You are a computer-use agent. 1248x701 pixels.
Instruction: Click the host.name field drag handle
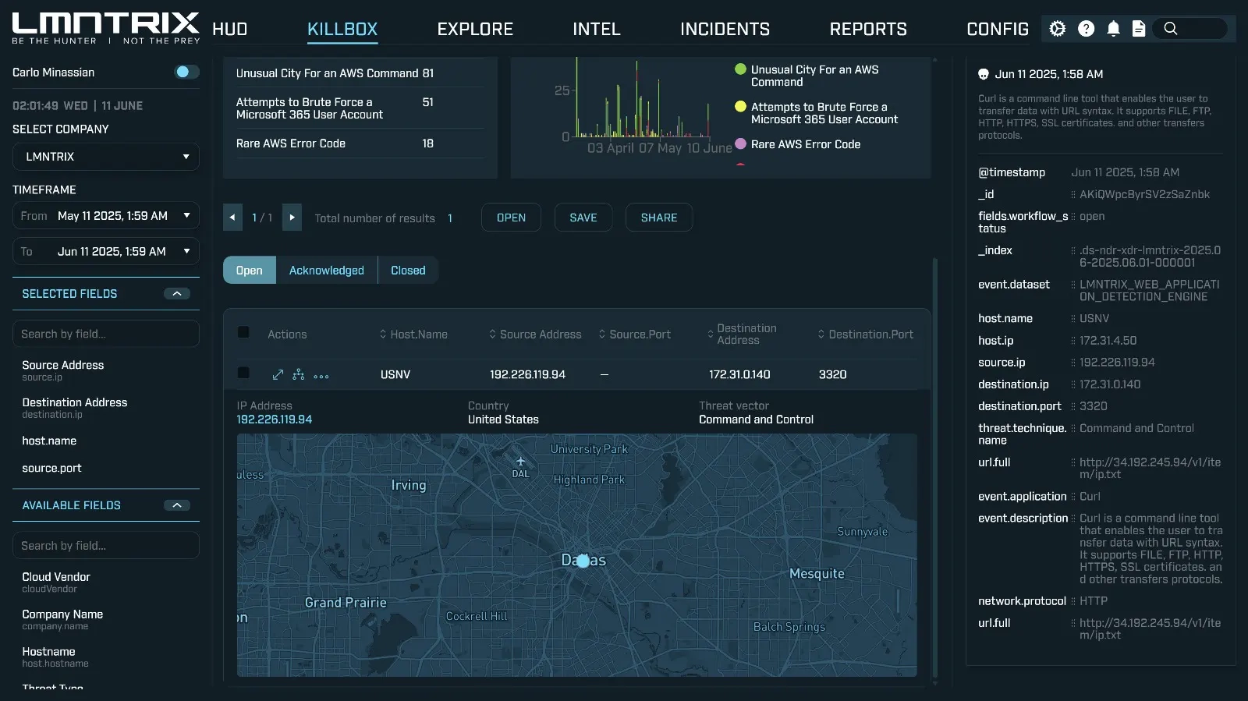click(1073, 319)
